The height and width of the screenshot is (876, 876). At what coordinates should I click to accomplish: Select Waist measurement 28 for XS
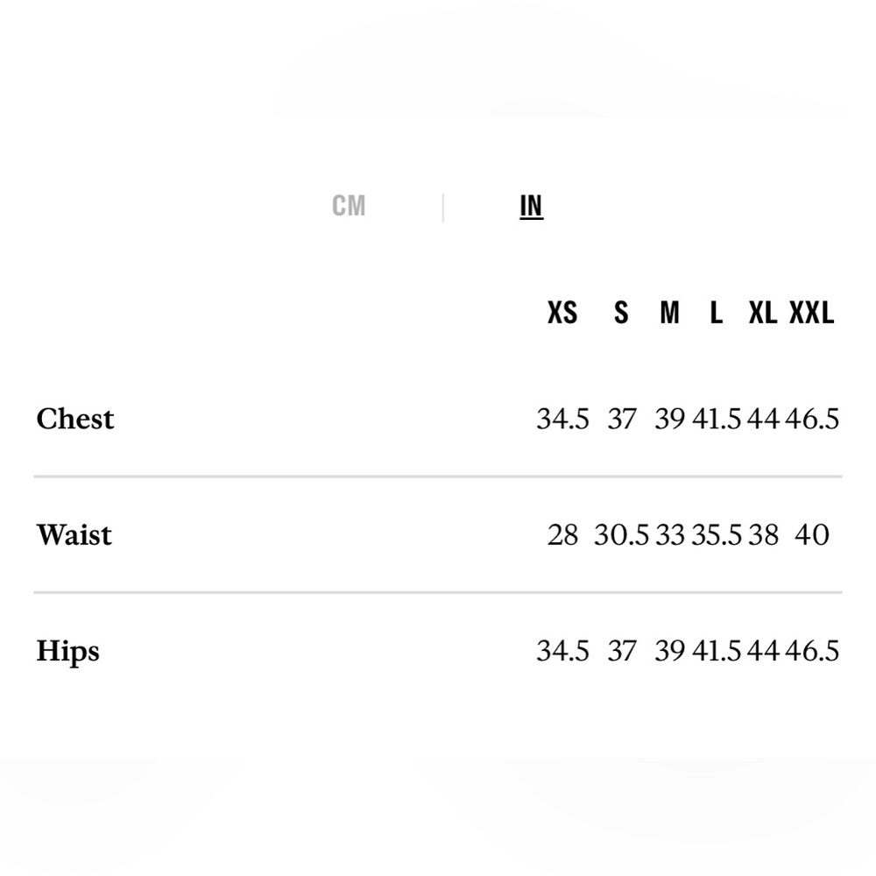point(562,535)
